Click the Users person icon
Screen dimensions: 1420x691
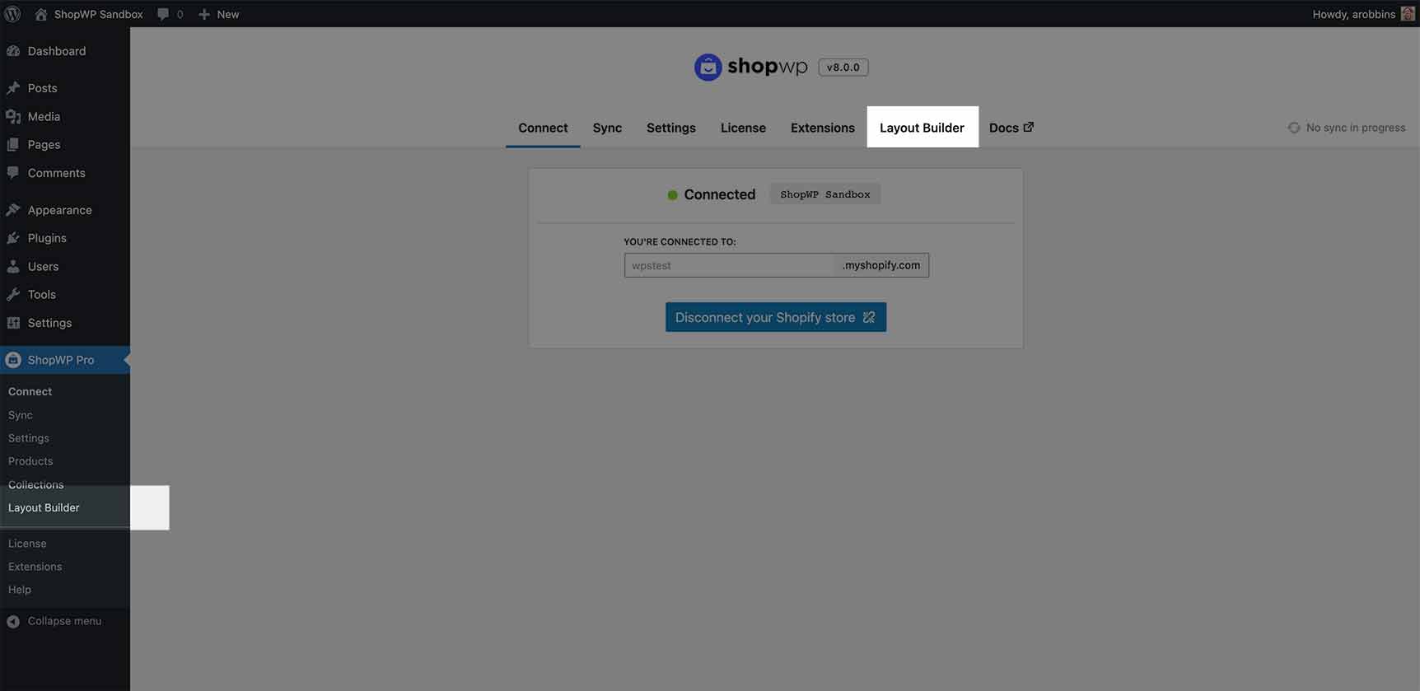coord(13,267)
